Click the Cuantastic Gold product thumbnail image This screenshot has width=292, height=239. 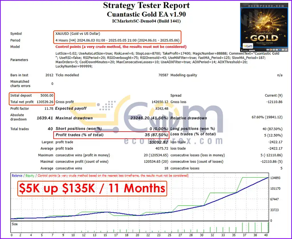point(264,27)
